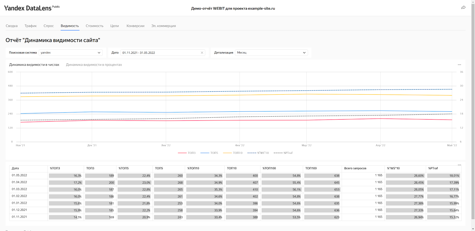475x231 pixels.
Task: Sort table by Дата column header
Action: [15, 168]
